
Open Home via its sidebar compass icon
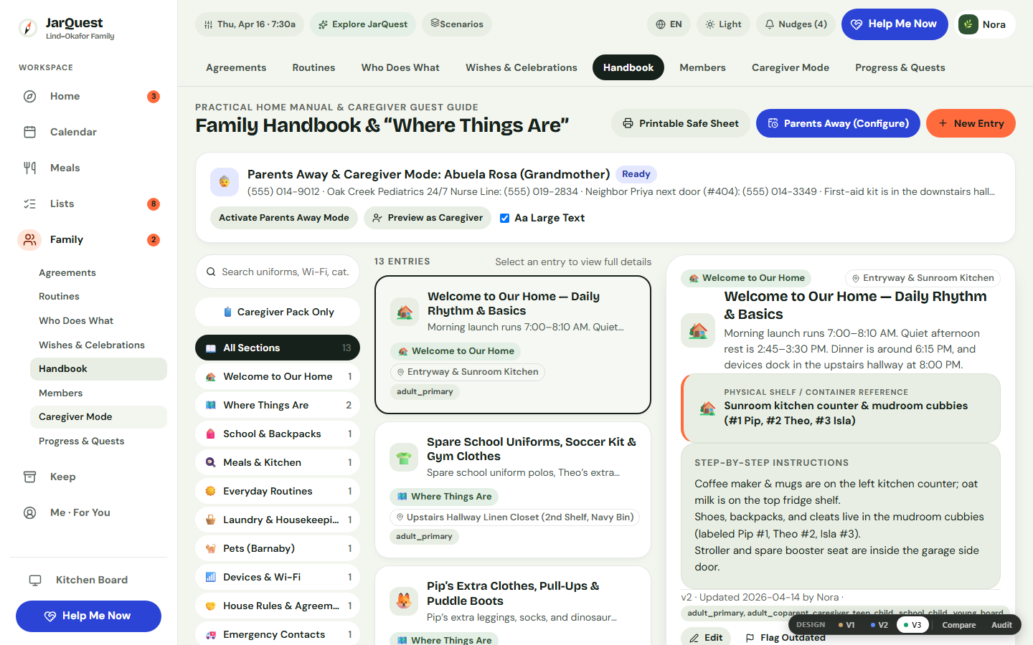click(29, 96)
